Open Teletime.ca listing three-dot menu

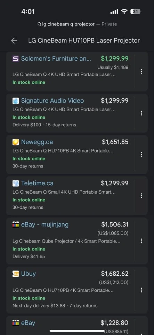click(141, 195)
